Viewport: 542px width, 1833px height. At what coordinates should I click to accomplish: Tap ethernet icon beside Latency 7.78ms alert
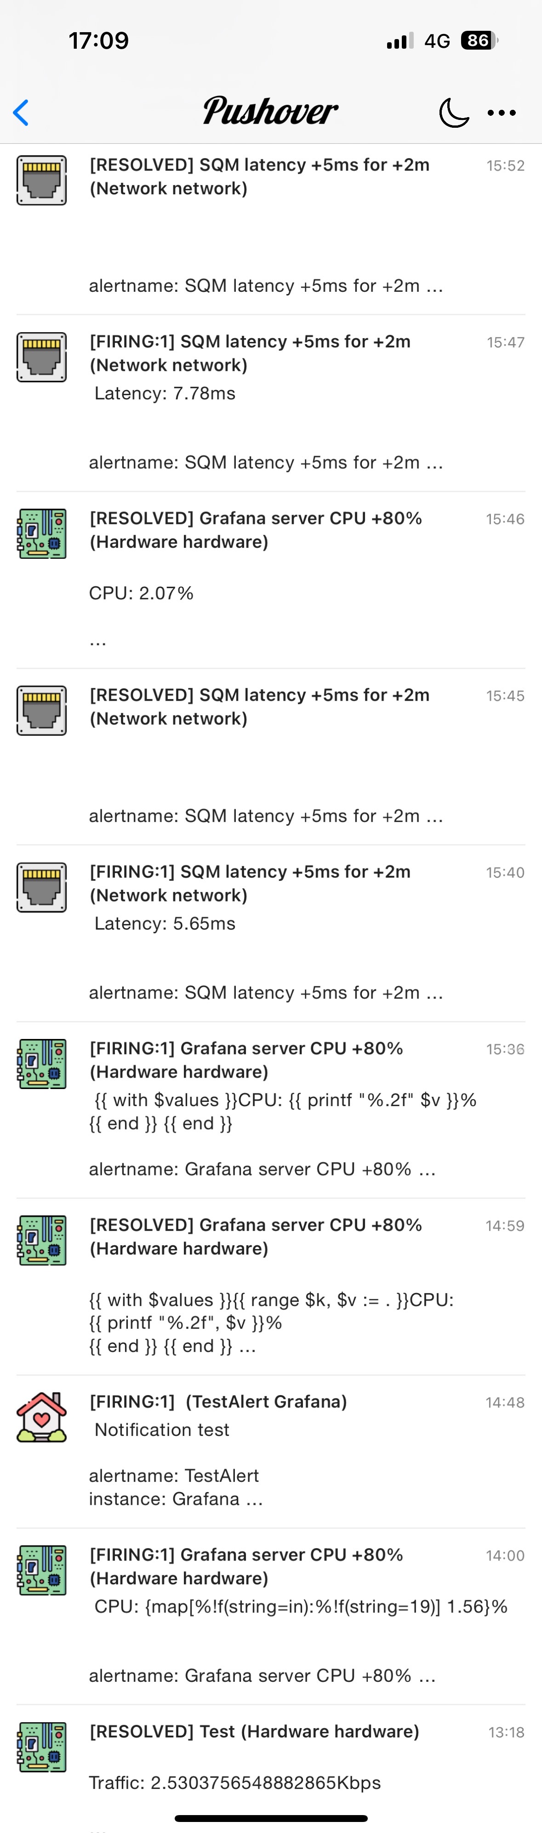click(41, 357)
